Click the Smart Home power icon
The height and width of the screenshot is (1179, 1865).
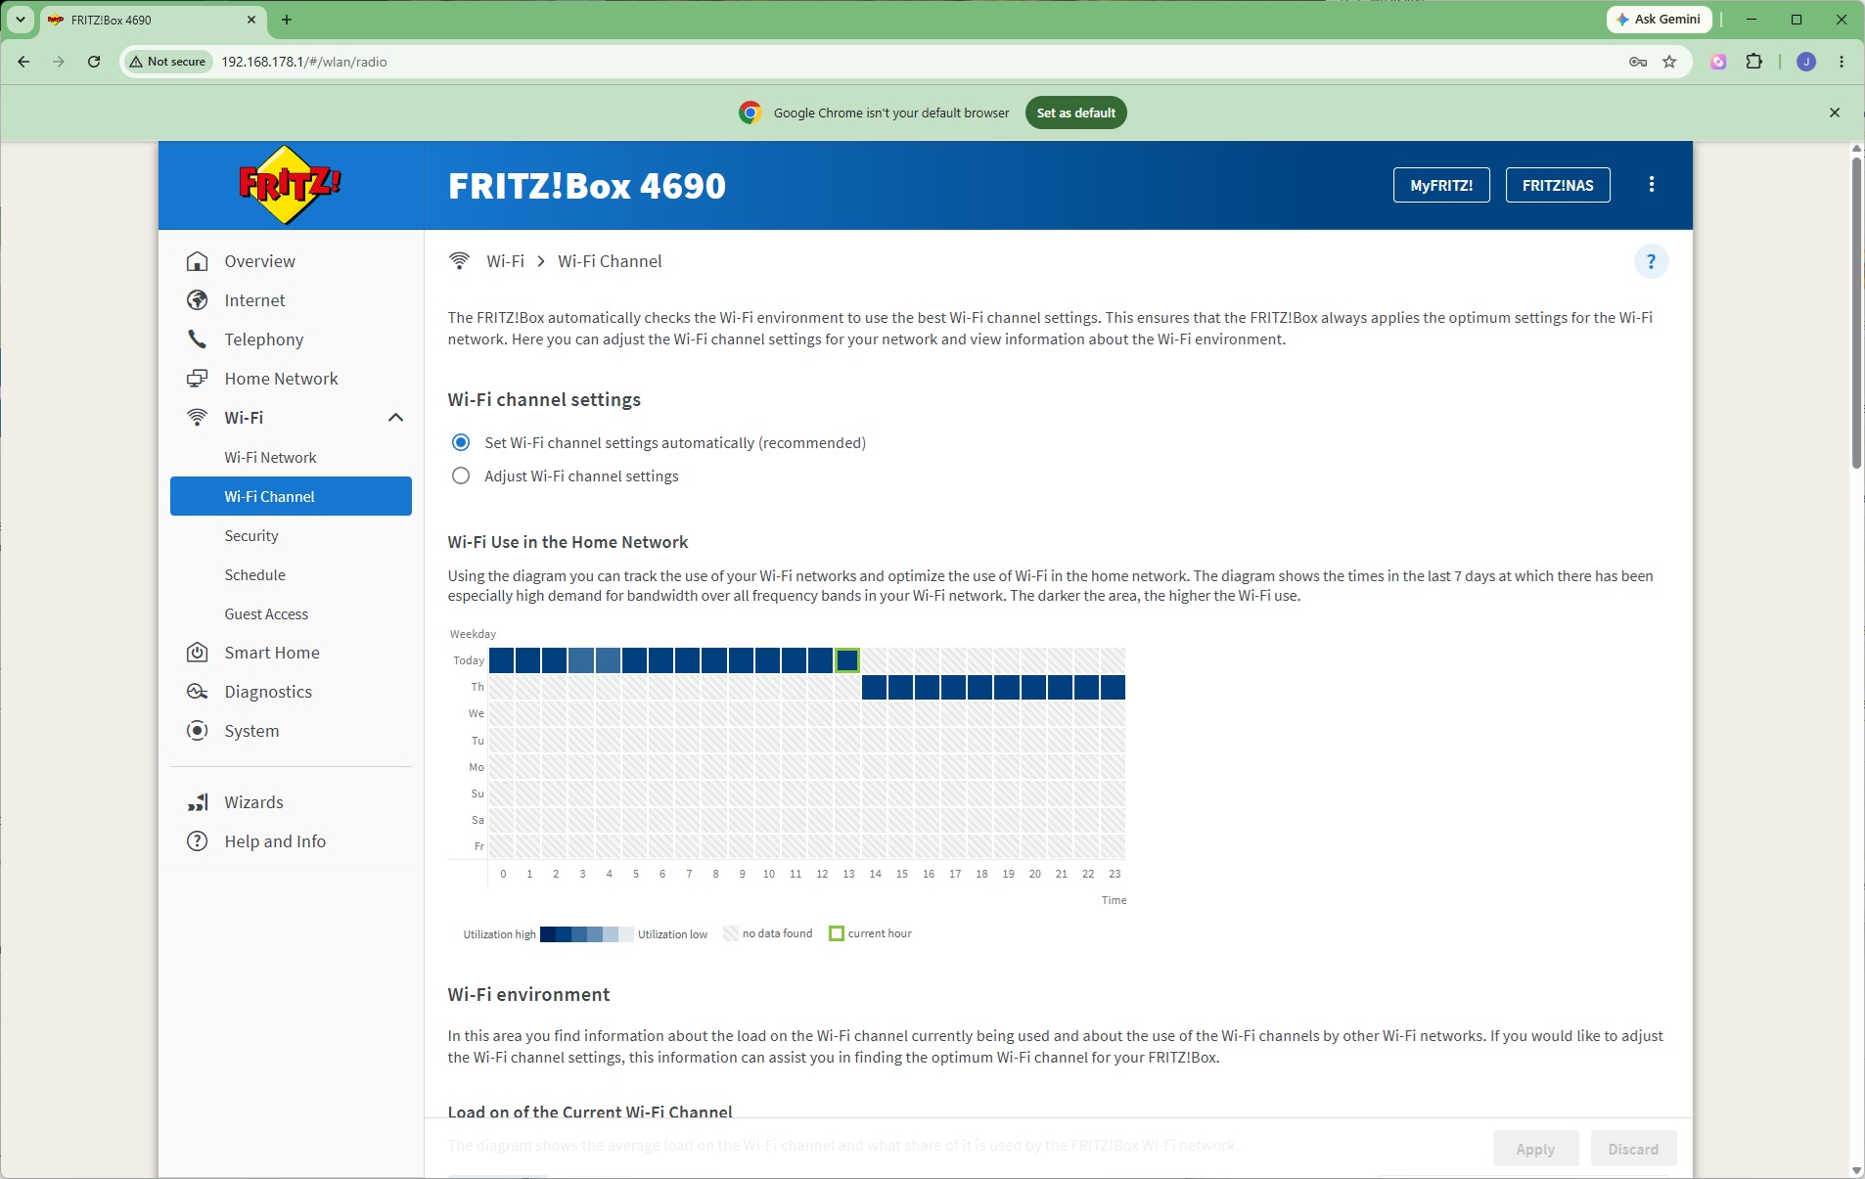[198, 653]
